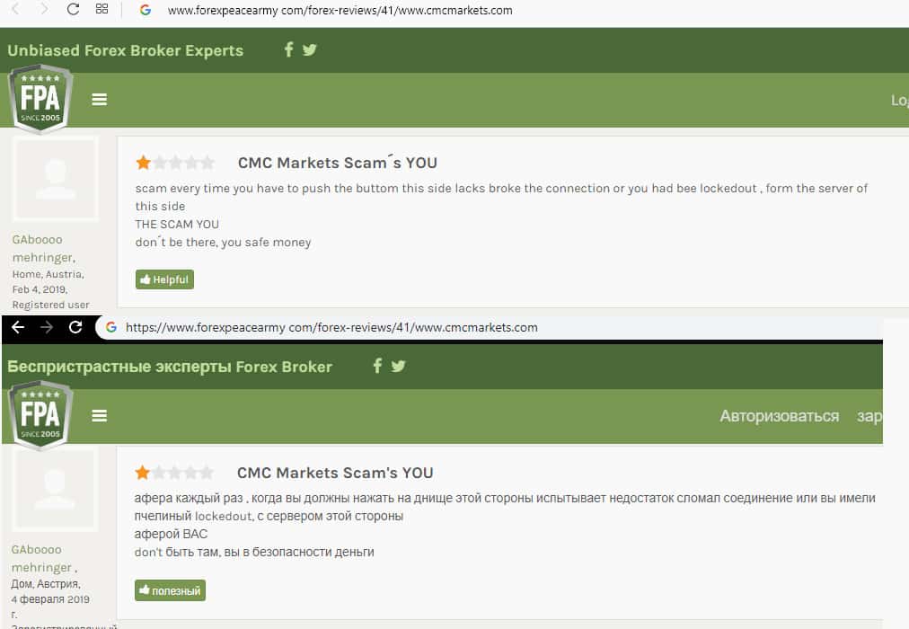Image resolution: width=909 pixels, height=629 pixels.
Task: Open the Facebook icon beside the English site title
Action: click(x=288, y=49)
